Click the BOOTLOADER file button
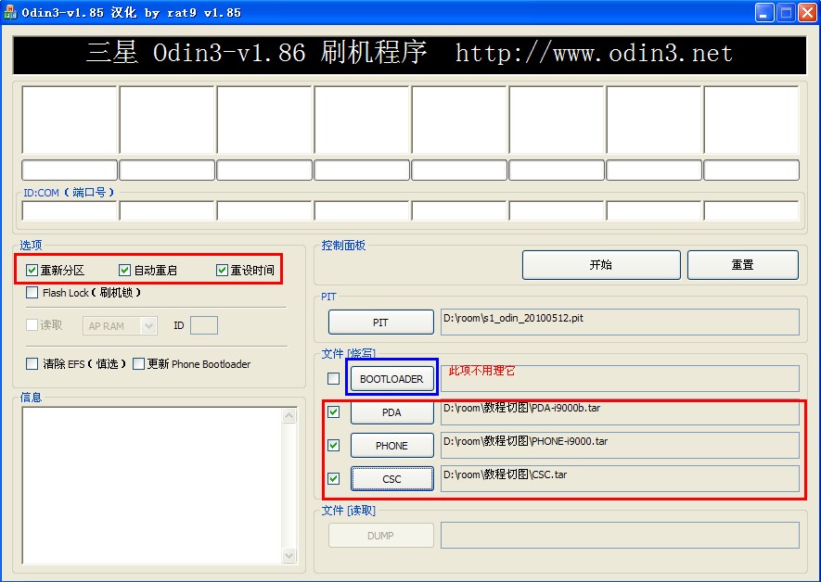Screen dimensions: 821x582 coord(391,379)
